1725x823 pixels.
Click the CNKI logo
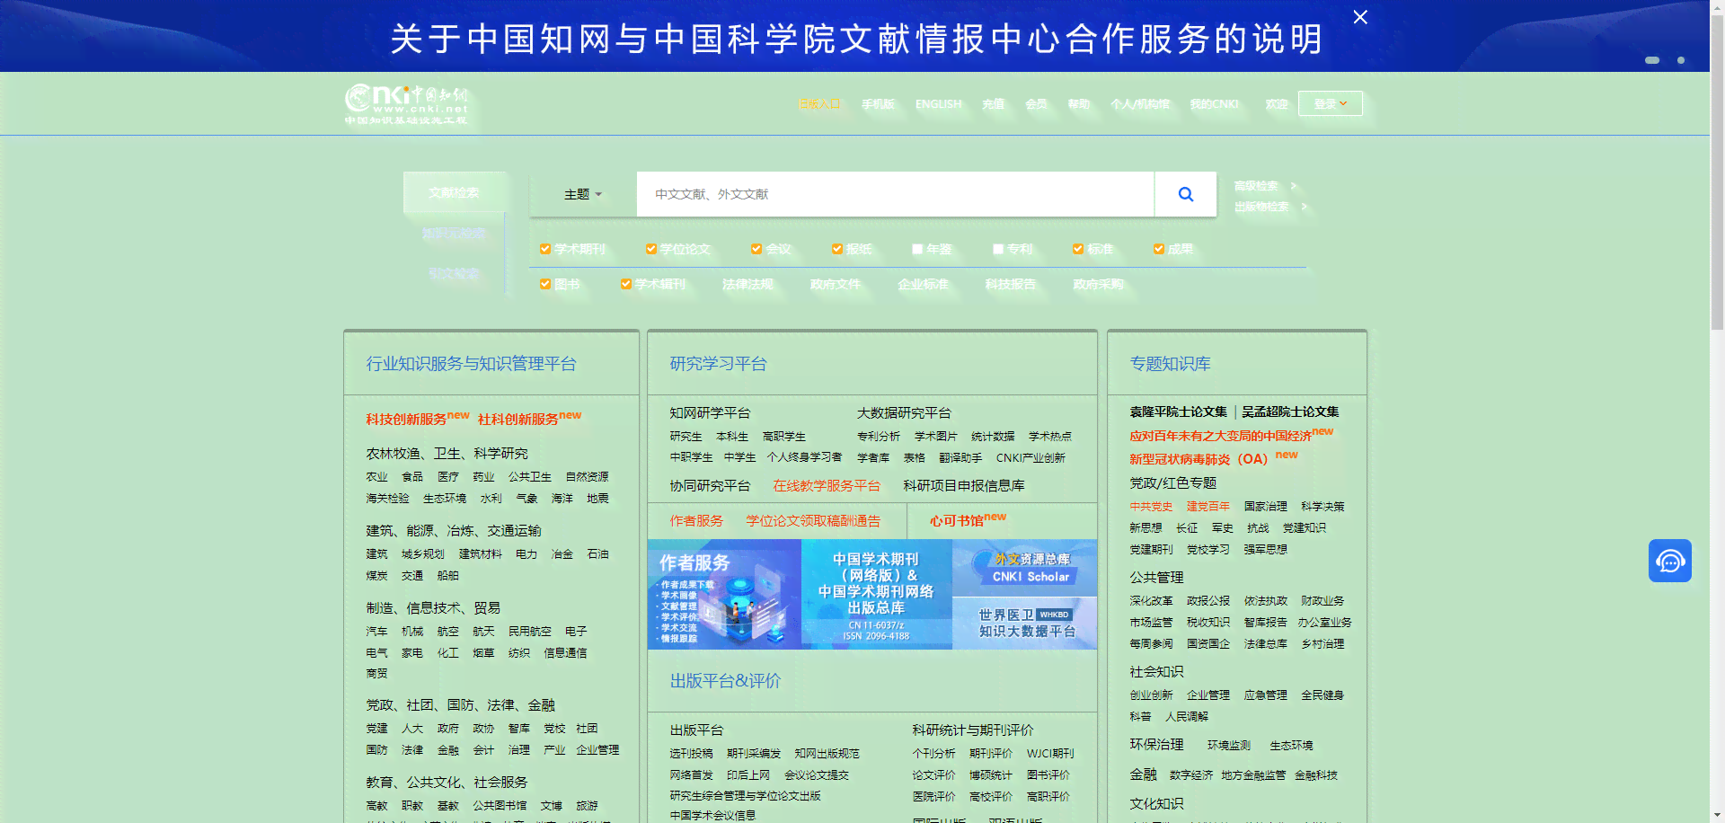[406, 104]
